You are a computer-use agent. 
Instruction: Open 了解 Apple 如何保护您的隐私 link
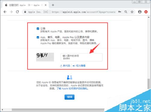coord(72,88)
